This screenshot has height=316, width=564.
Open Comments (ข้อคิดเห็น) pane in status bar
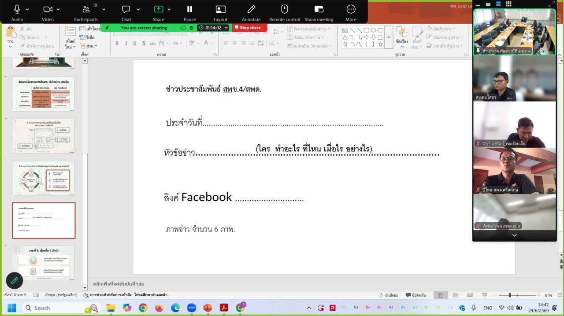(416, 295)
